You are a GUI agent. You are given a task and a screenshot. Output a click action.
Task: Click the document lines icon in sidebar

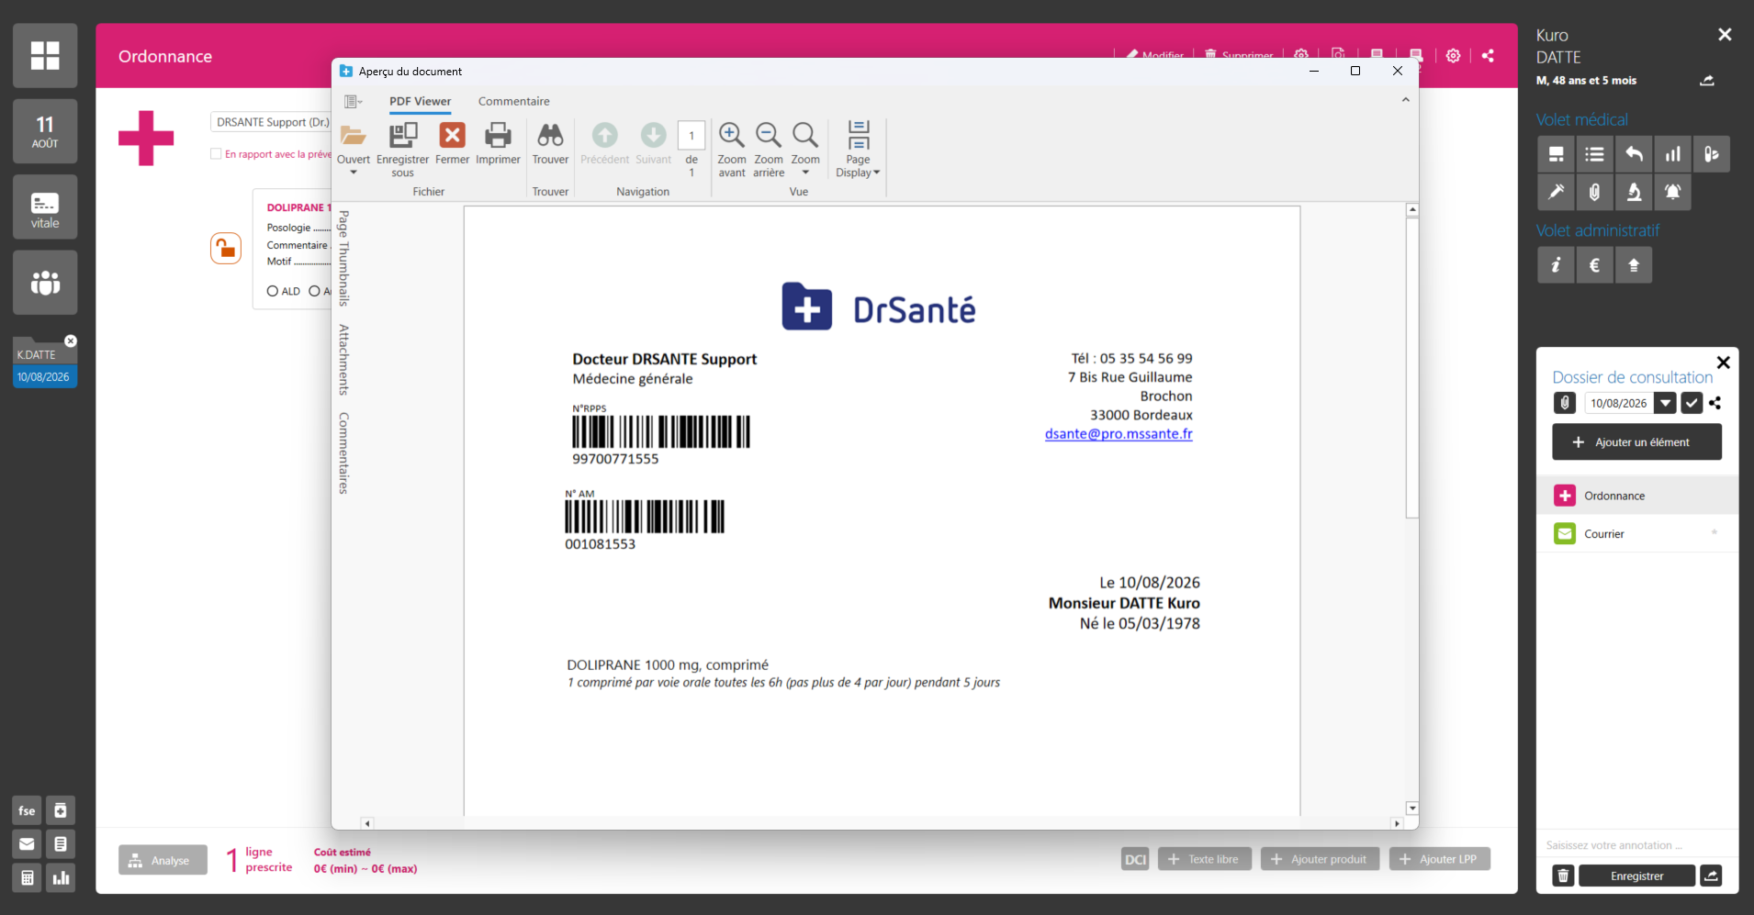[x=61, y=844]
